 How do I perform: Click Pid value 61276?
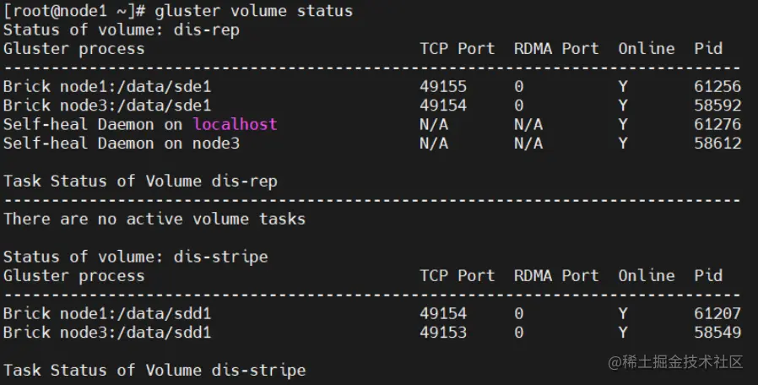click(x=717, y=124)
